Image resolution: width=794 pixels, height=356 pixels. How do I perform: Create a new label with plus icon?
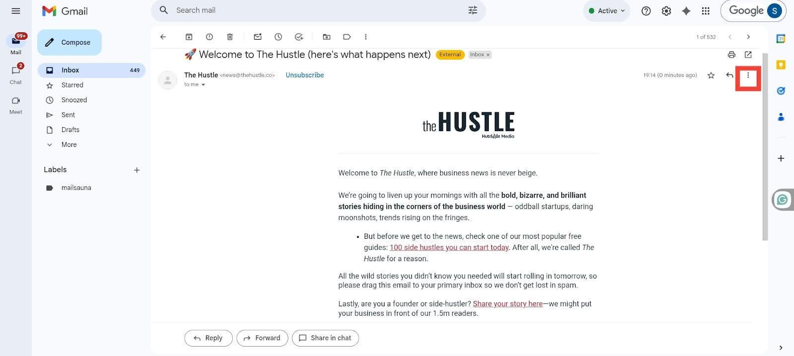pyautogui.click(x=137, y=170)
